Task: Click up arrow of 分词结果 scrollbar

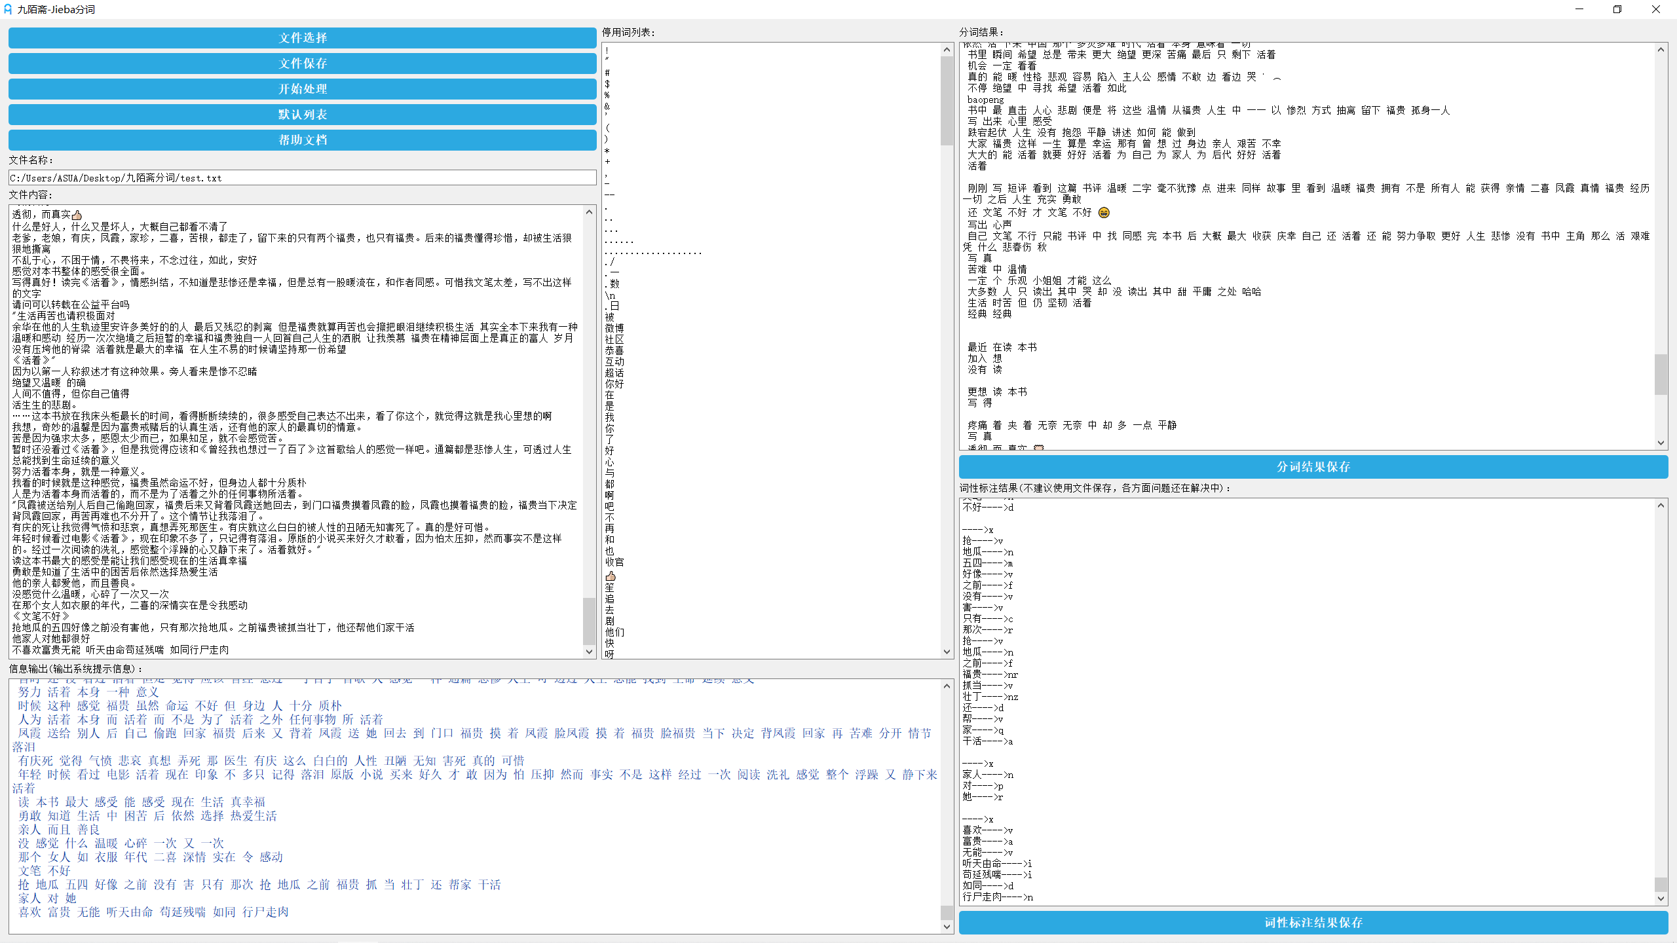Action: point(1661,50)
